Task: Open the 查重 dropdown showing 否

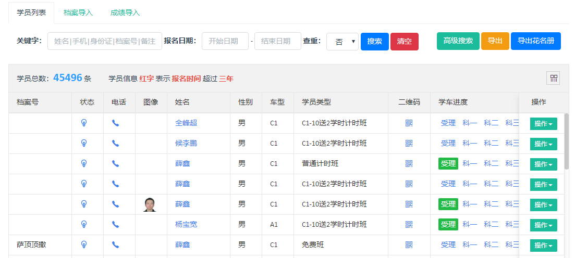Action: [342, 42]
